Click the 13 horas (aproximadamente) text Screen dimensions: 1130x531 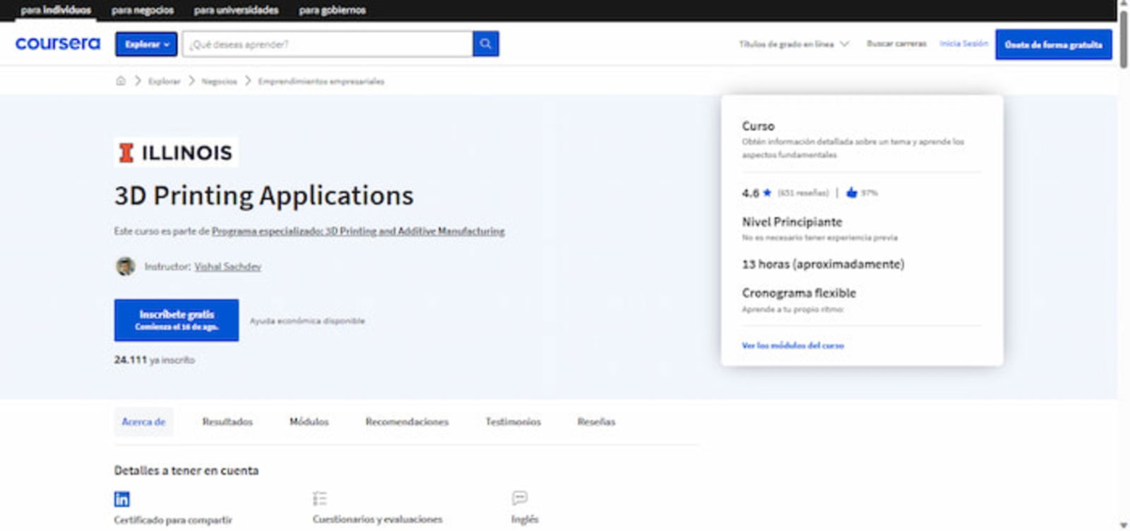point(823,264)
